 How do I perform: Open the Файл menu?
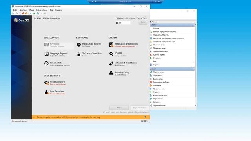coord(15,10)
